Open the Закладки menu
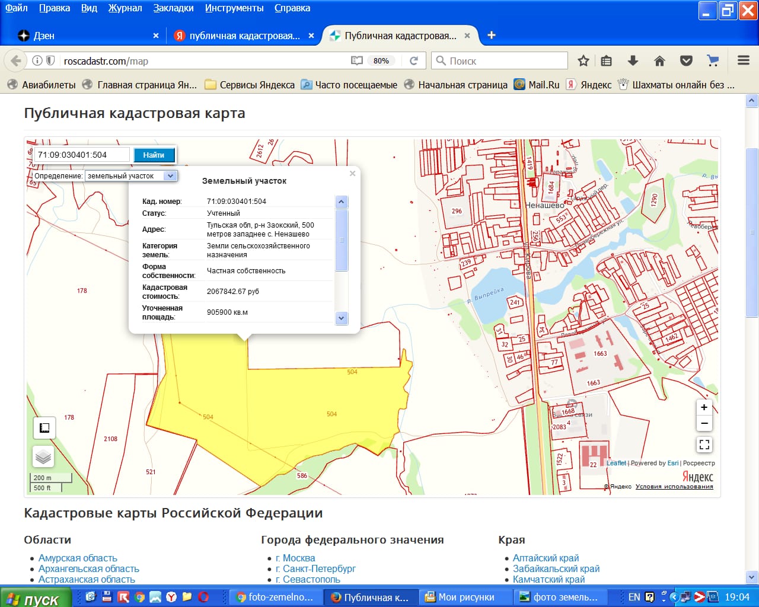This screenshot has width=759, height=607. click(173, 8)
